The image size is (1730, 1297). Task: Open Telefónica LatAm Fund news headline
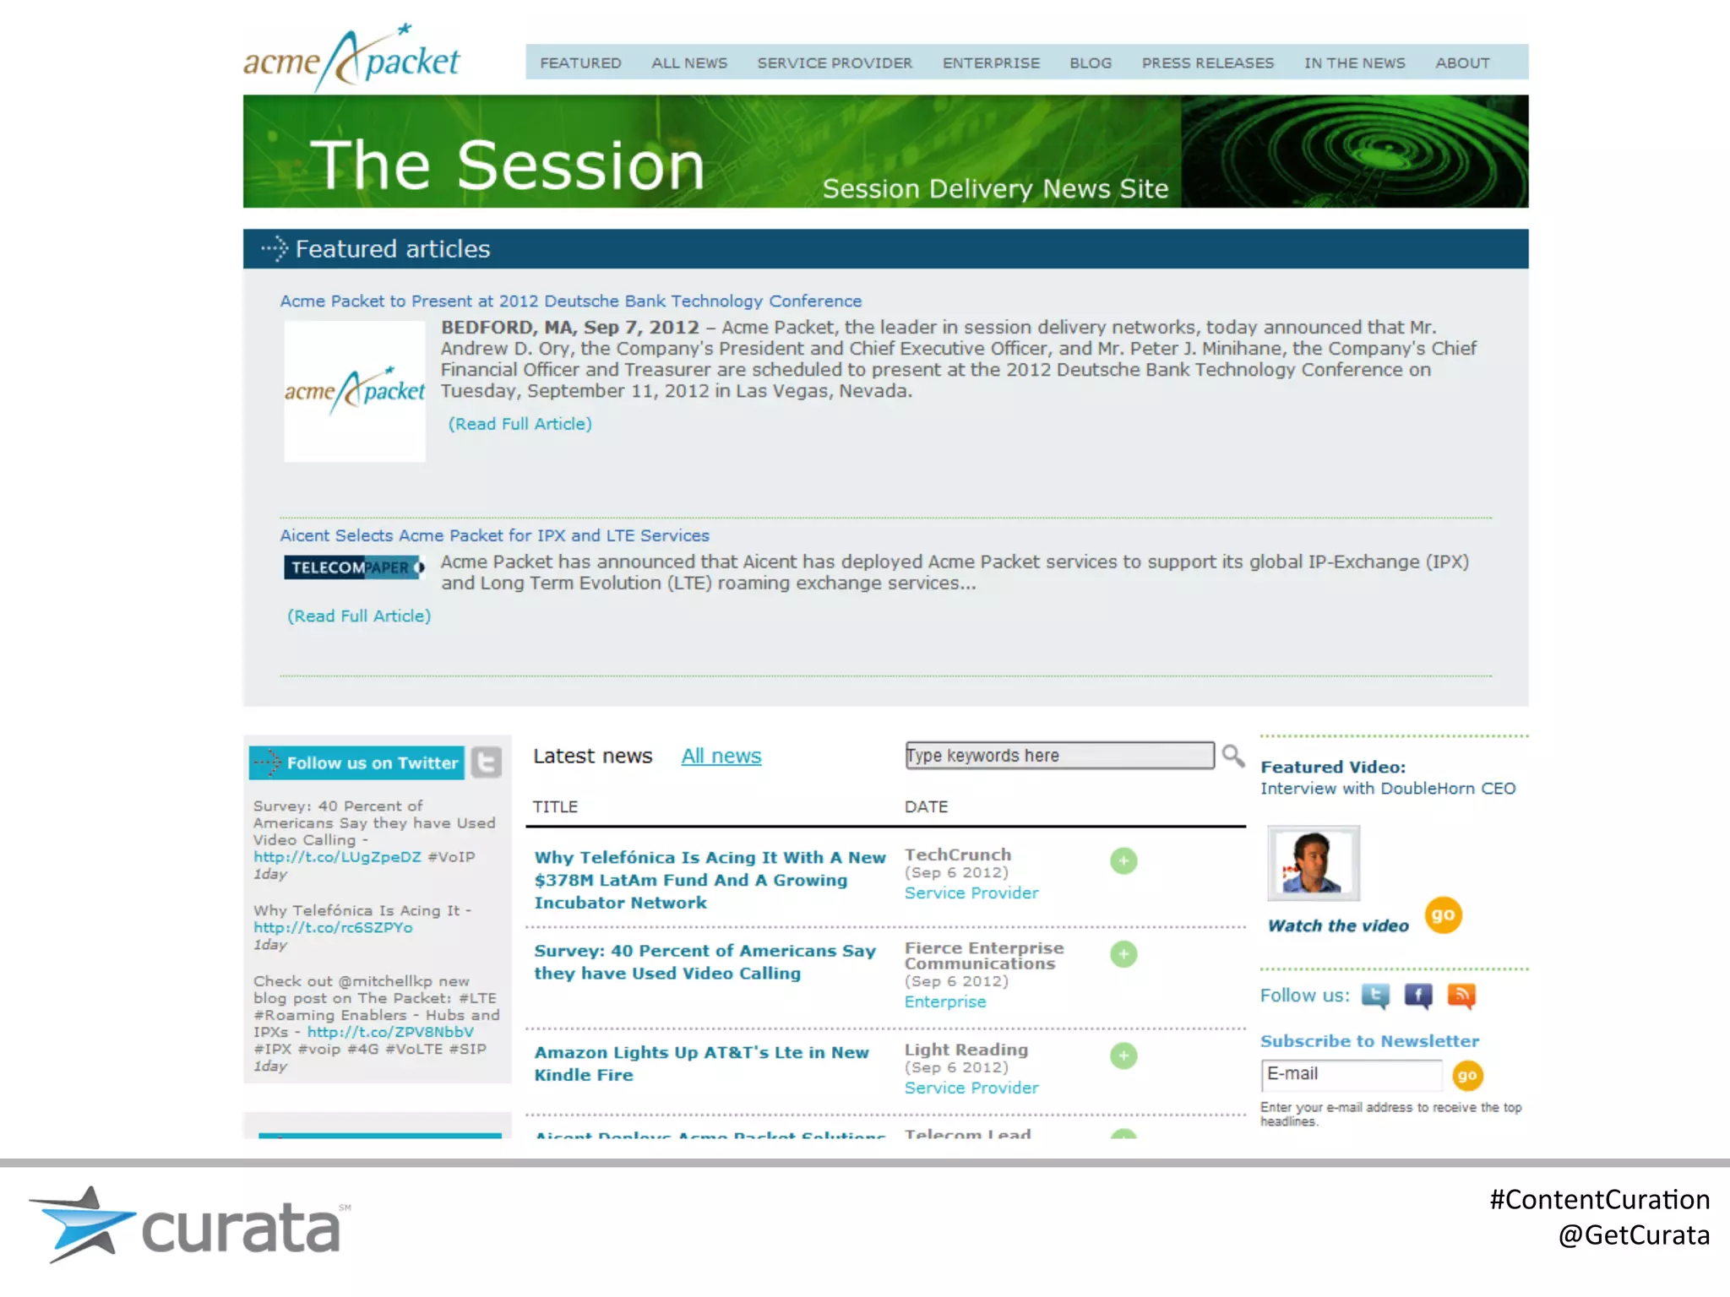pos(710,880)
